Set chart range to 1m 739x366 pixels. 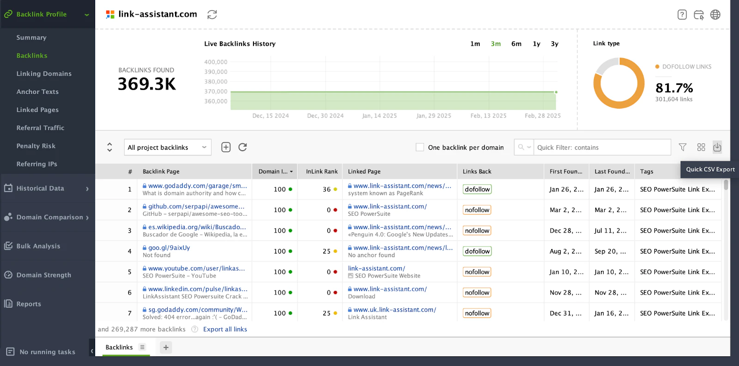coord(475,44)
